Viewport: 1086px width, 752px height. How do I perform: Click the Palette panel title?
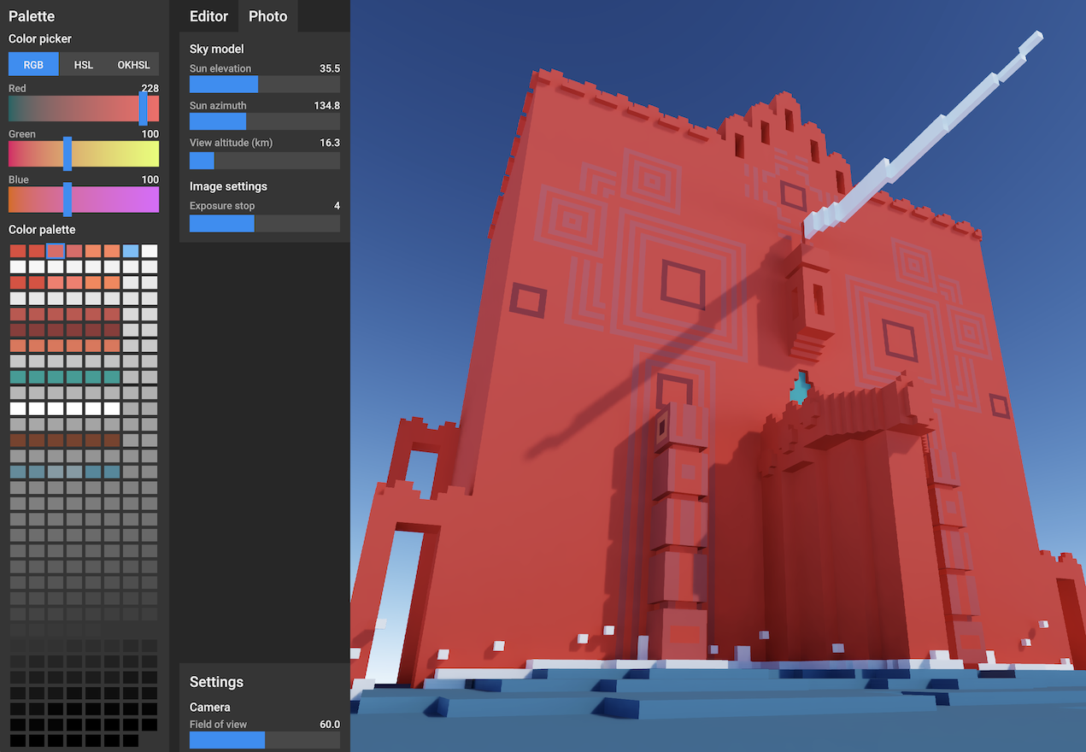coord(32,16)
